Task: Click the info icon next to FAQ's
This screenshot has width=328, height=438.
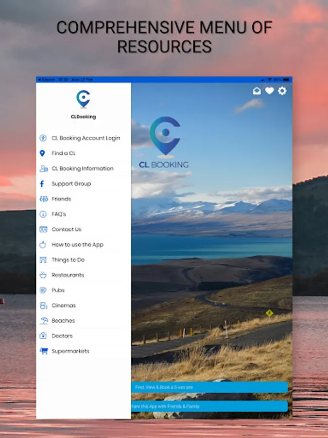Action: [43, 214]
